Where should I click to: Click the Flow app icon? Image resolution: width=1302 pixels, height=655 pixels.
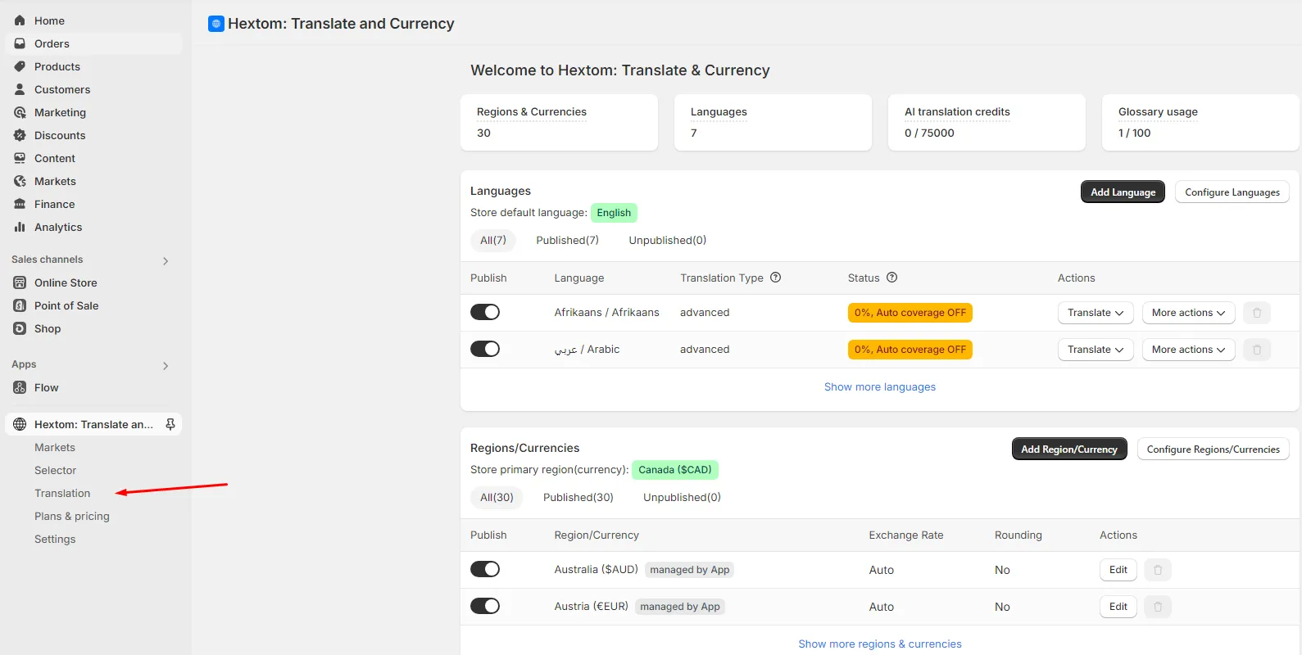[20, 387]
